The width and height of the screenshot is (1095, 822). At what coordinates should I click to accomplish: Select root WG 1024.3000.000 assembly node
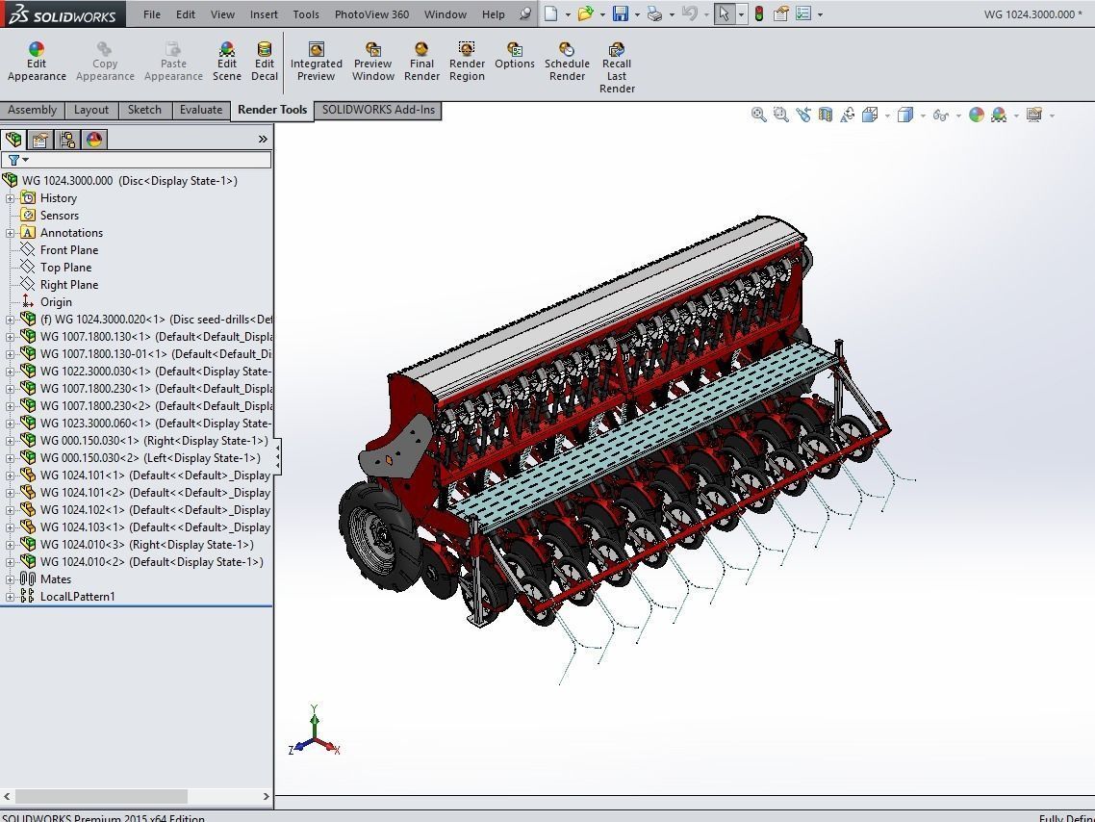click(x=129, y=181)
